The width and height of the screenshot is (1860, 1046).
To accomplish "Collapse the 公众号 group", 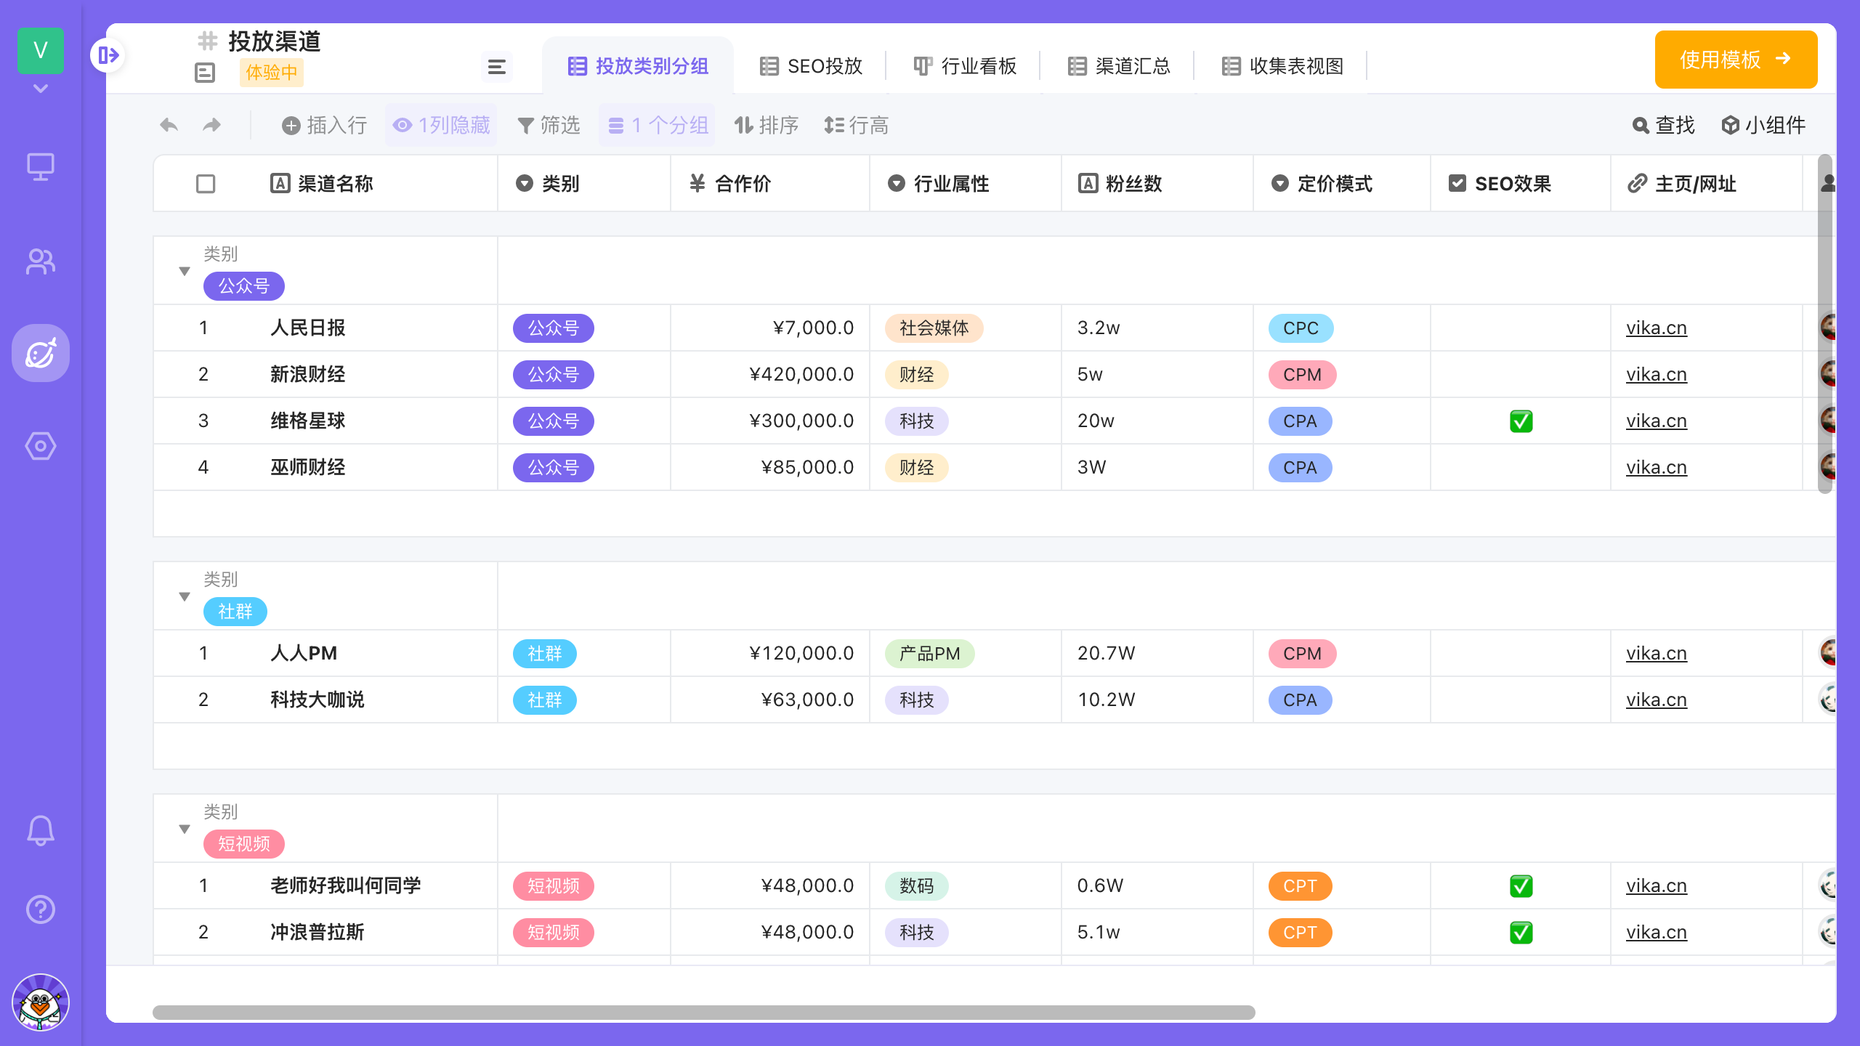I will [x=185, y=271].
